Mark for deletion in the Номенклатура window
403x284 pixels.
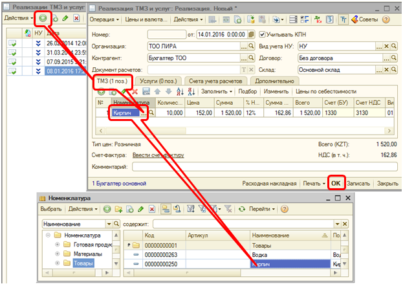pos(152,209)
